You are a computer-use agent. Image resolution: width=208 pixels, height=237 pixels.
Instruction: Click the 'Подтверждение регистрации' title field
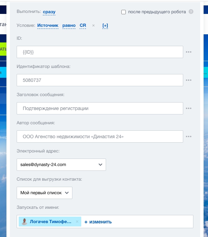(100, 109)
